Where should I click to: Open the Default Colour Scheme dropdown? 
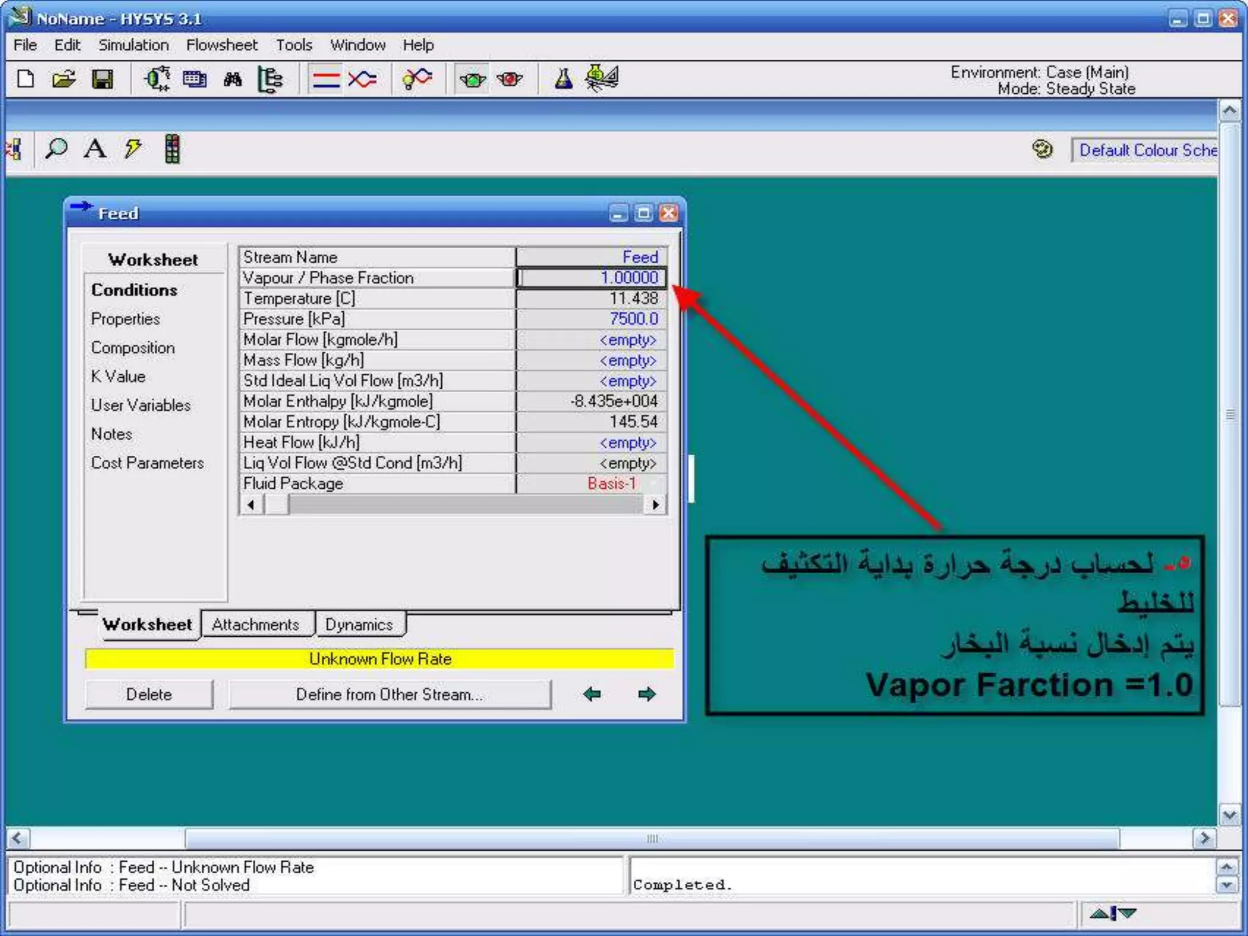pyautogui.click(x=1147, y=150)
